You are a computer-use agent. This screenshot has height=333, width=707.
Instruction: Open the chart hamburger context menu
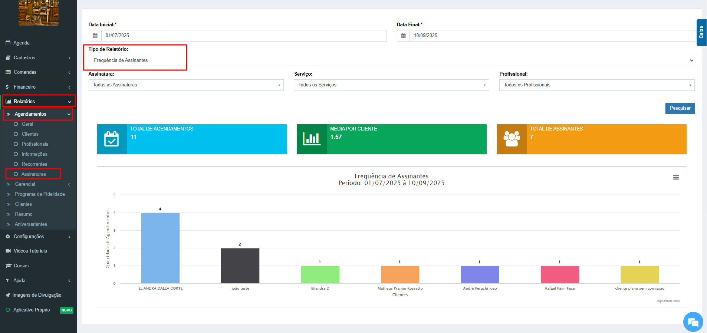click(676, 178)
